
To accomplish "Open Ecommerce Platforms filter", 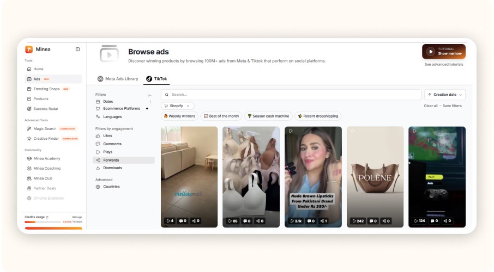I will (x=123, y=108).
